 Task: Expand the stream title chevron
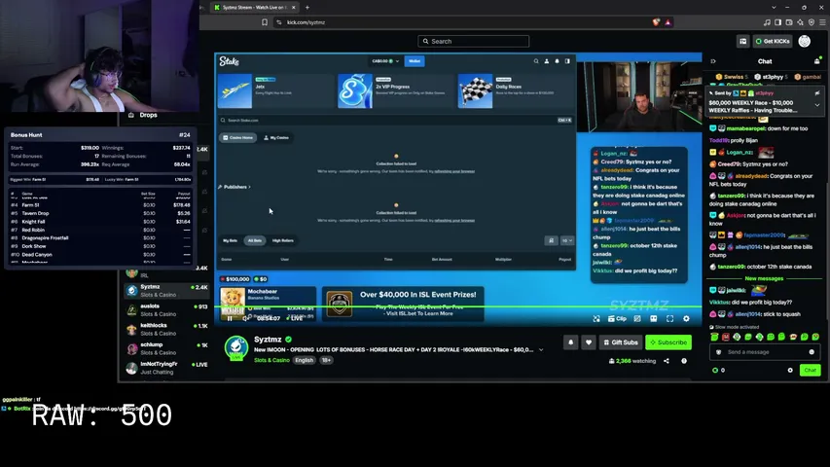point(541,350)
